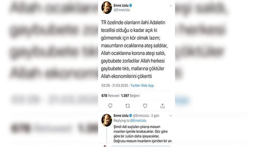Click verified badge in reply tweet header
Viewport: 261px width, 147px height.
[x=130, y=115]
